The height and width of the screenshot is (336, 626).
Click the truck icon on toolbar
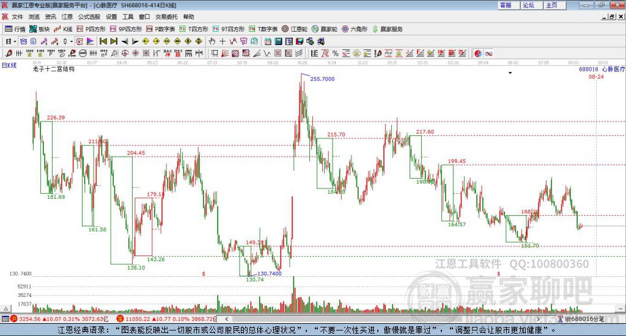point(320,41)
